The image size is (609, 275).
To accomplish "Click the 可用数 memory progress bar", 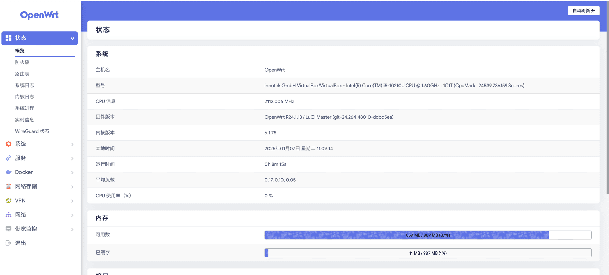I will 428,235.
